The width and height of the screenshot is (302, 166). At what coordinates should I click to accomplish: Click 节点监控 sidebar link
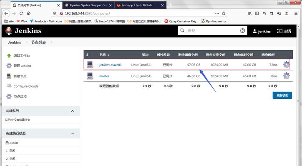20,96
